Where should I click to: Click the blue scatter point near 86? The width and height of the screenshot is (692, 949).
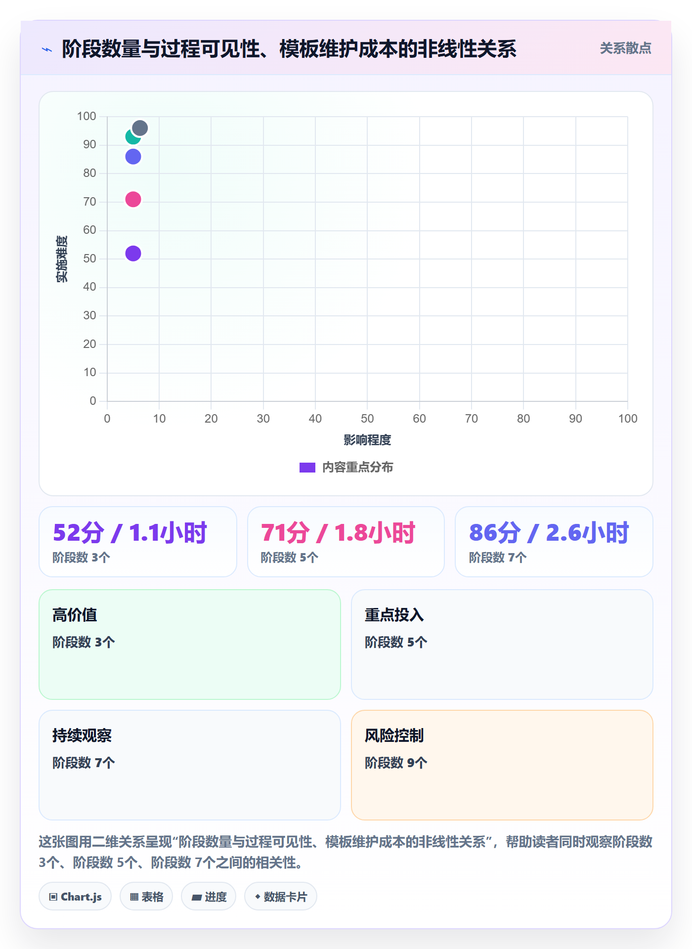coord(133,157)
